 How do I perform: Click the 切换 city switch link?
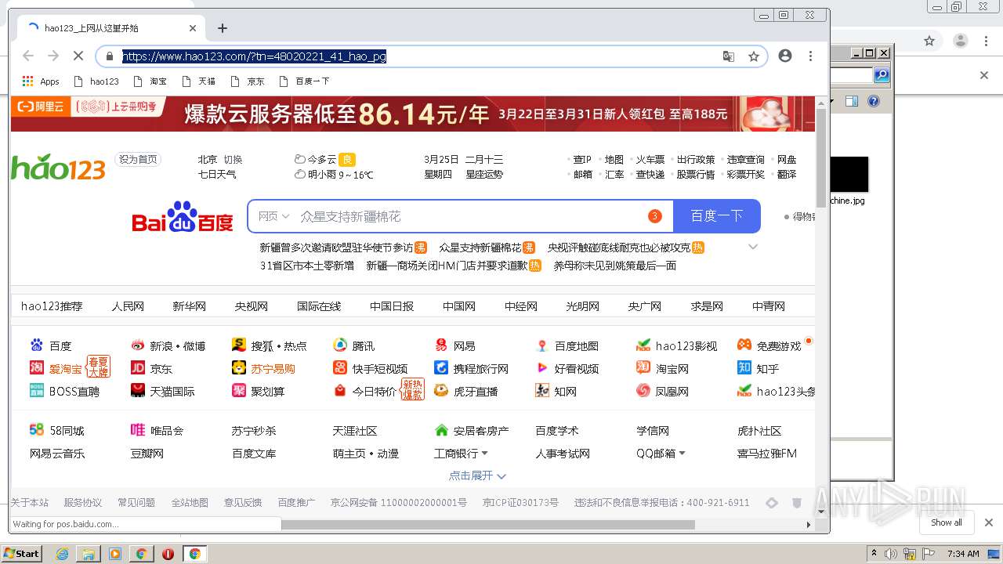pyautogui.click(x=234, y=159)
